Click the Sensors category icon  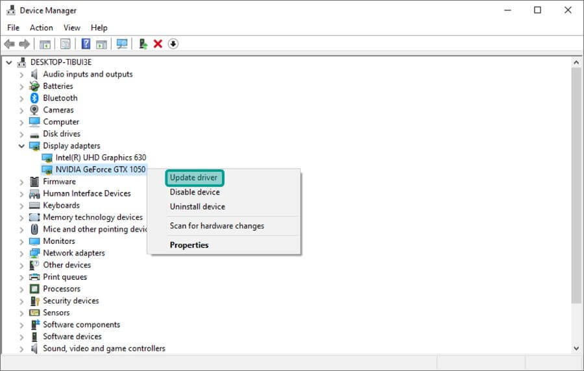pos(34,313)
